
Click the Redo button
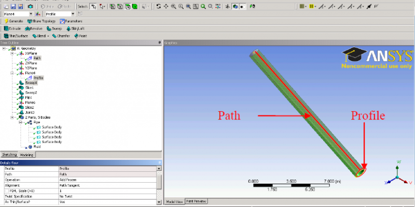(x=64, y=7)
